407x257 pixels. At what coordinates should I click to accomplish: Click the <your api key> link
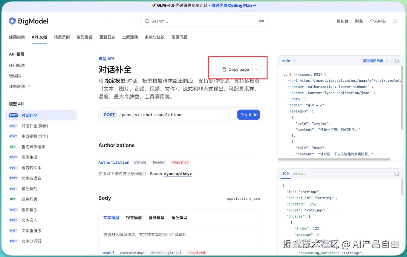pyautogui.click(x=178, y=174)
